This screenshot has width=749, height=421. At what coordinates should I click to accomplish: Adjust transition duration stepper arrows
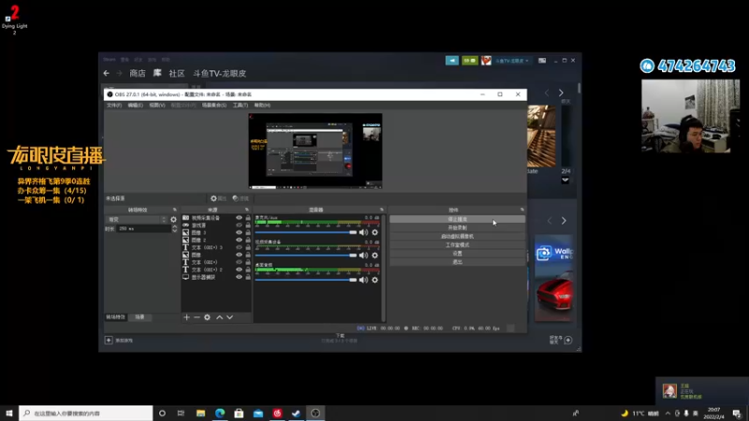[174, 229]
